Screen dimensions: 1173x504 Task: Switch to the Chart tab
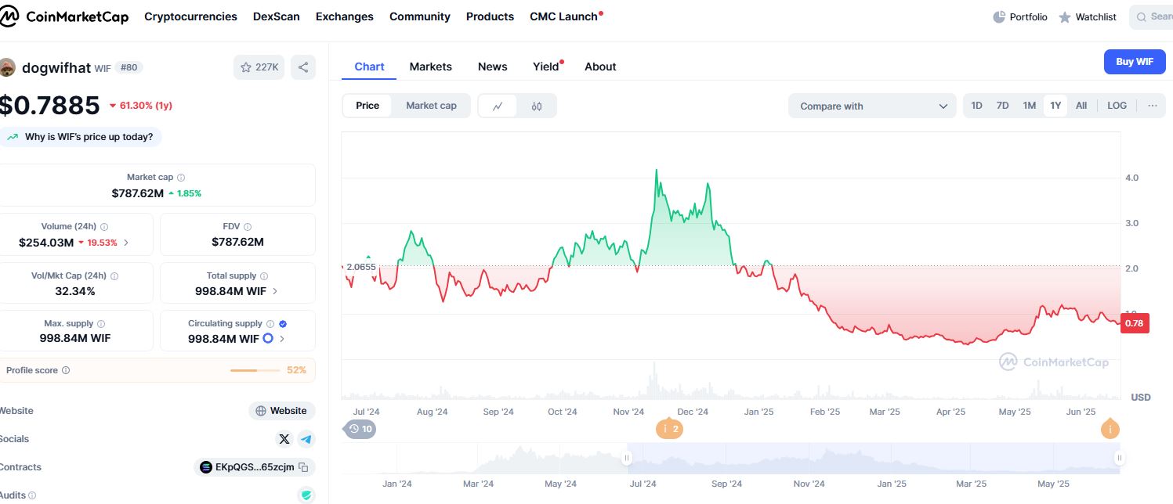point(369,67)
